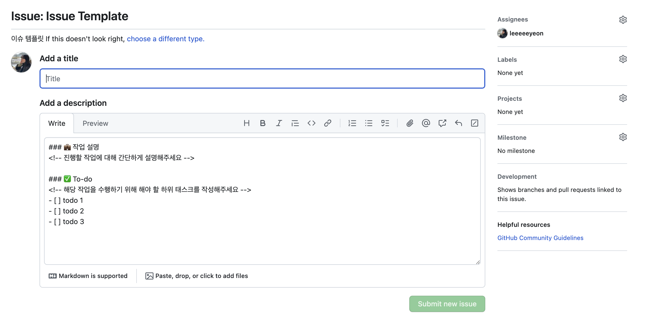Open the choose a different type link
Screen dimensions: 658x318
pyautogui.click(x=166, y=39)
